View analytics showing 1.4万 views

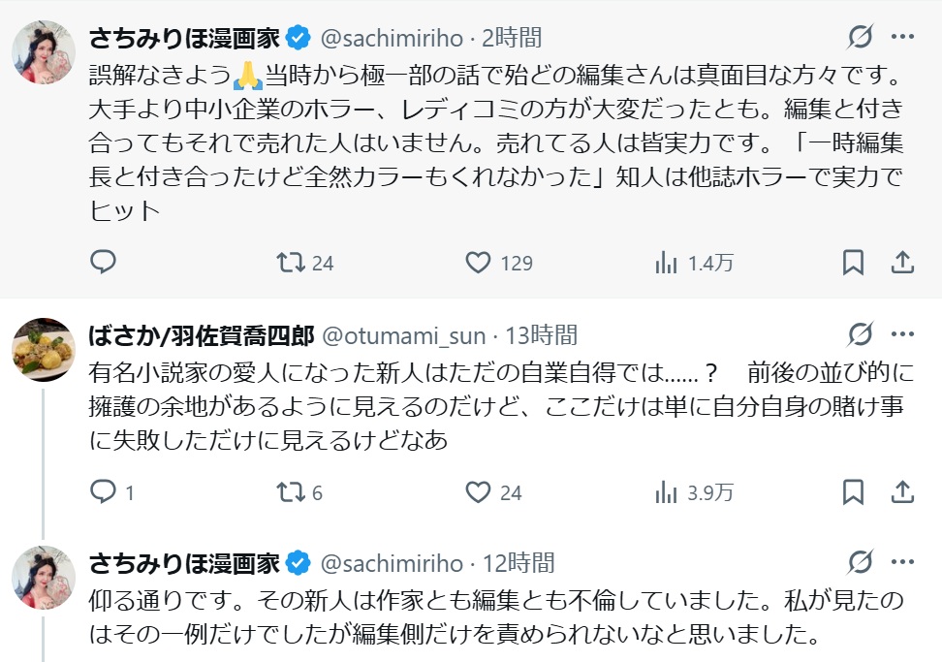(x=666, y=262)
